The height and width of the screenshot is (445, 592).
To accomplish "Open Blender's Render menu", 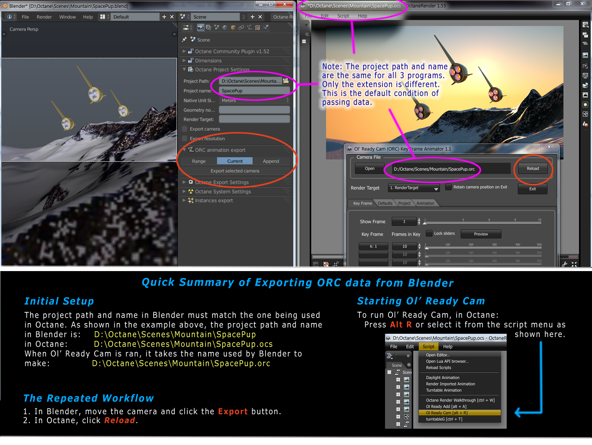I will click(44, 17).
